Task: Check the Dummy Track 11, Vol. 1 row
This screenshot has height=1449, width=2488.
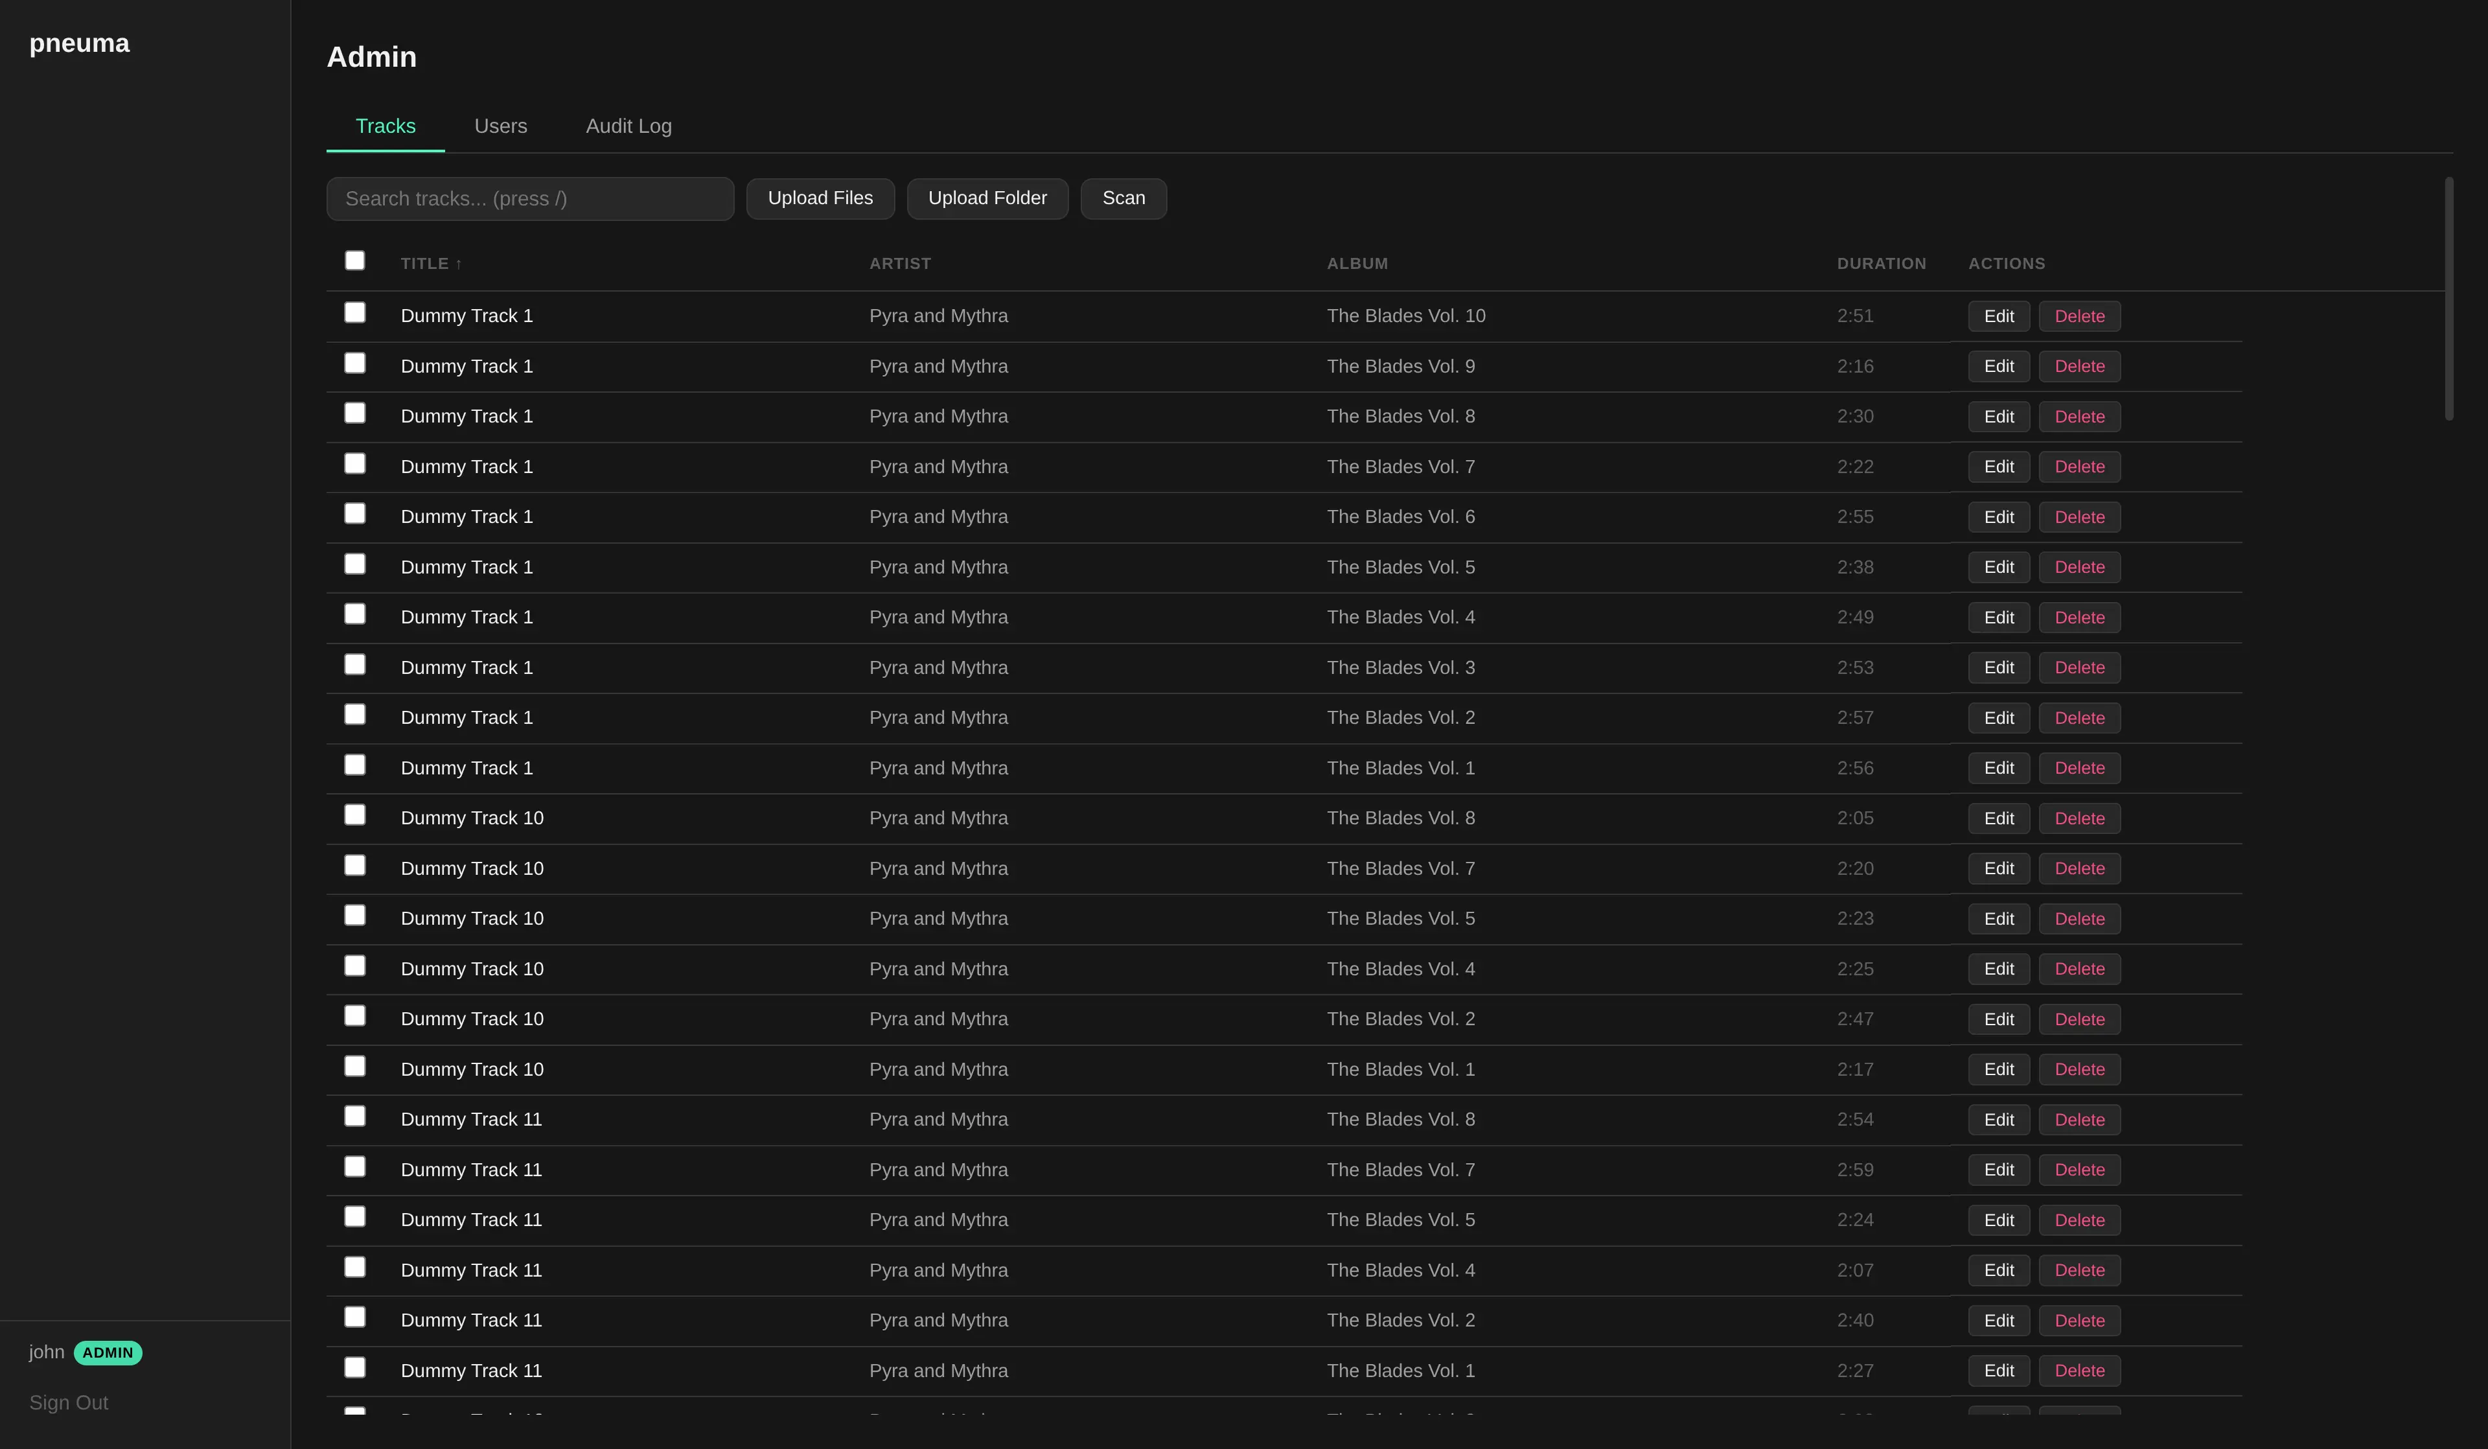Action: pyautogui.click(x=354, y=1368)
